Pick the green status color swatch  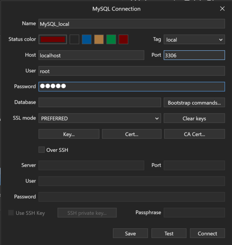tap(111, 39)
